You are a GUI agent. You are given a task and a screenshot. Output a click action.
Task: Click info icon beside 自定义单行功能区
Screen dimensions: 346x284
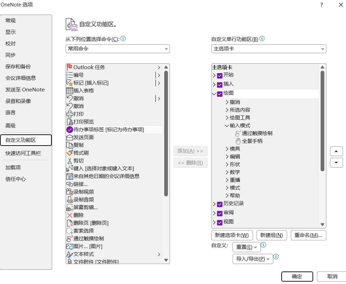click(262, 39)
